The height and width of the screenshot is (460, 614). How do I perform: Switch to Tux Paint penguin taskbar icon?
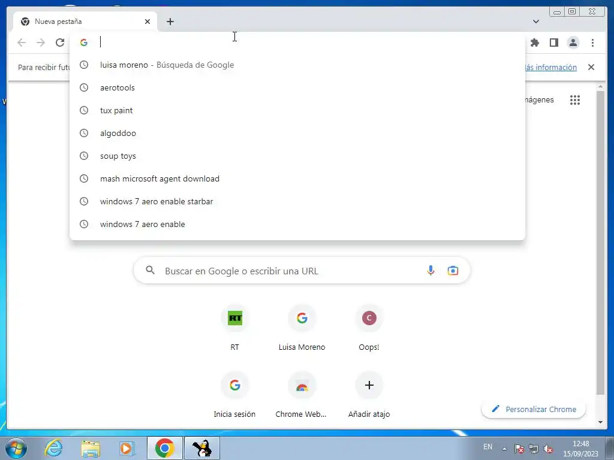coord(202,448)
